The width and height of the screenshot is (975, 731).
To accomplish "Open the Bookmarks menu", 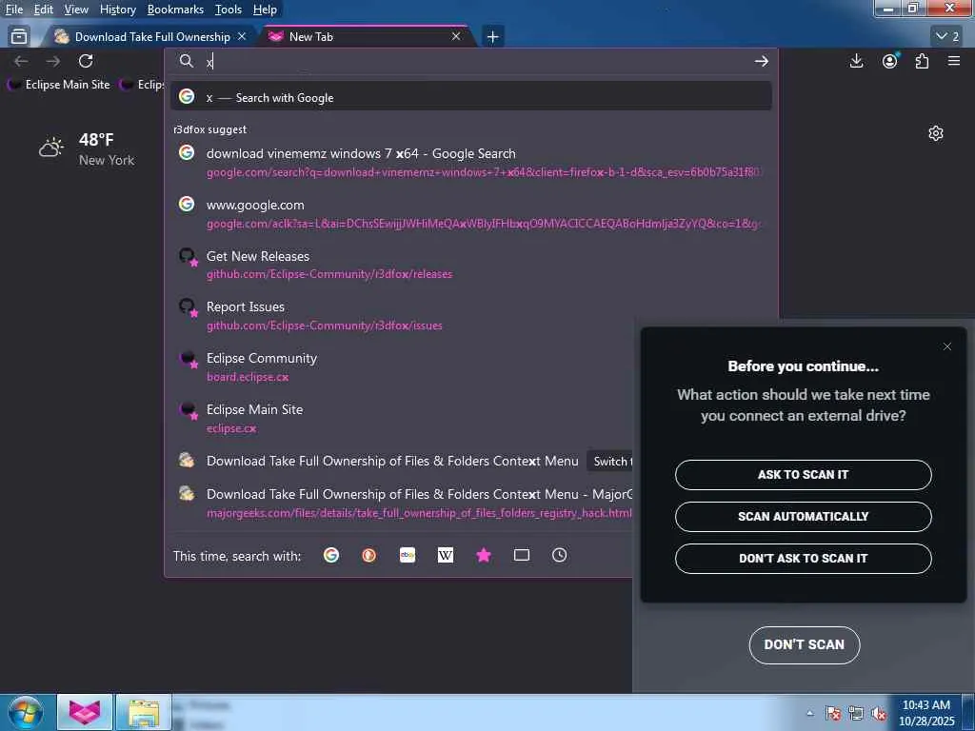I will [175, 10].
